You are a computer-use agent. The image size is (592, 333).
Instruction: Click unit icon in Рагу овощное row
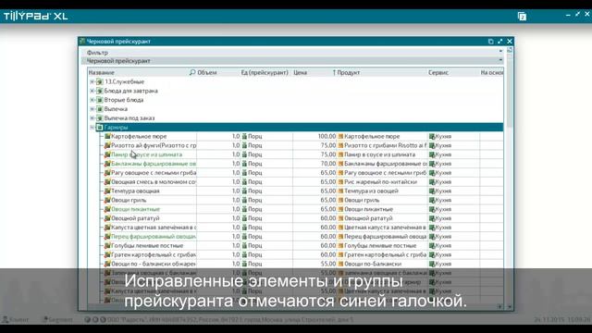[x=244, y=173]
